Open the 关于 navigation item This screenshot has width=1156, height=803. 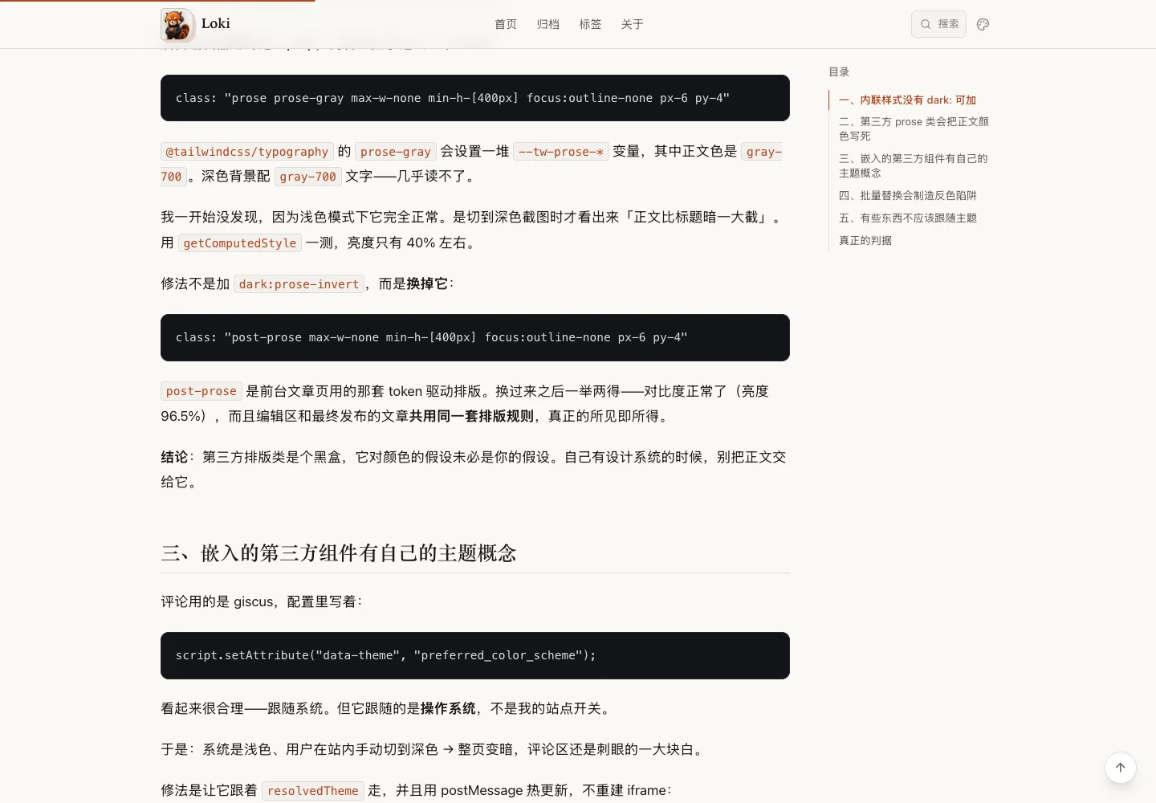(633, 24)
